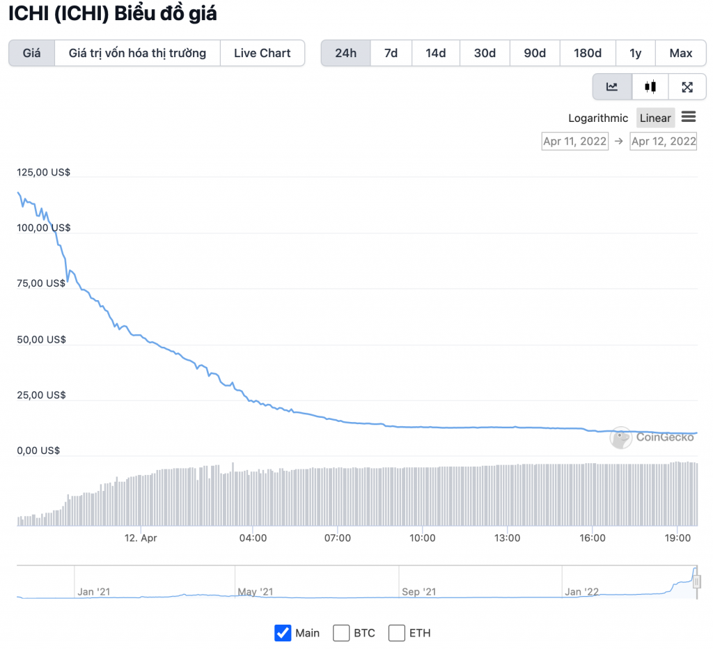Click the May '21 navigator label
Viewport: 713px width, 649px height.
[255, 592]
